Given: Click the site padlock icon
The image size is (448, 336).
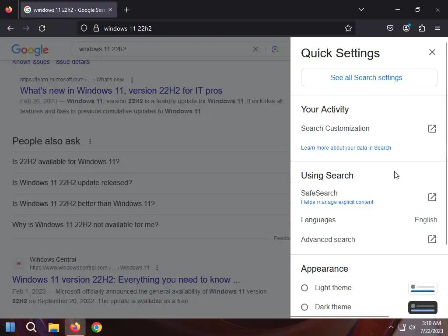Looking at the screenshot, I should click(96, 28).
